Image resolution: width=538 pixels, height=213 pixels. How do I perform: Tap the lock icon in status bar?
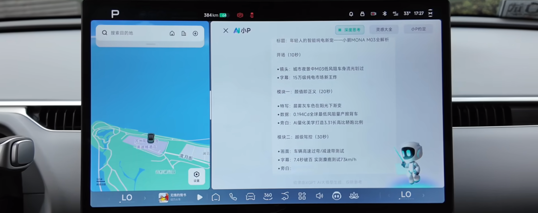[x=362, y=14]
